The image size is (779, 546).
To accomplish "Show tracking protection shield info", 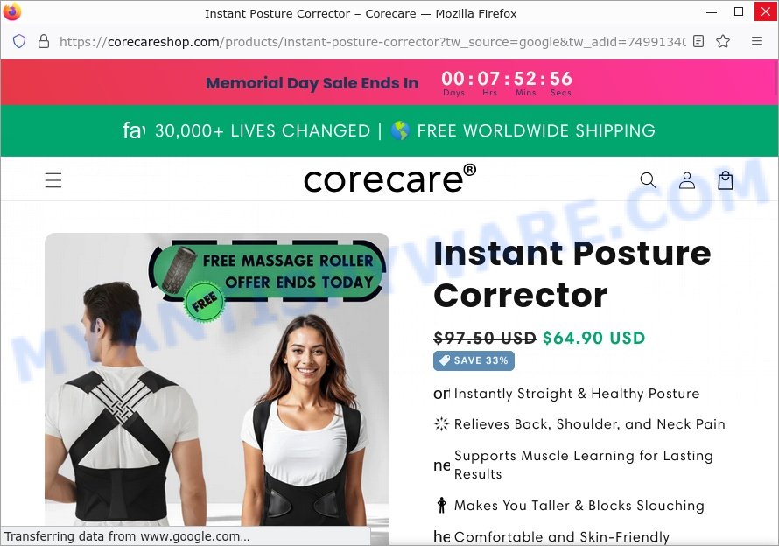I will click(19, 41).
